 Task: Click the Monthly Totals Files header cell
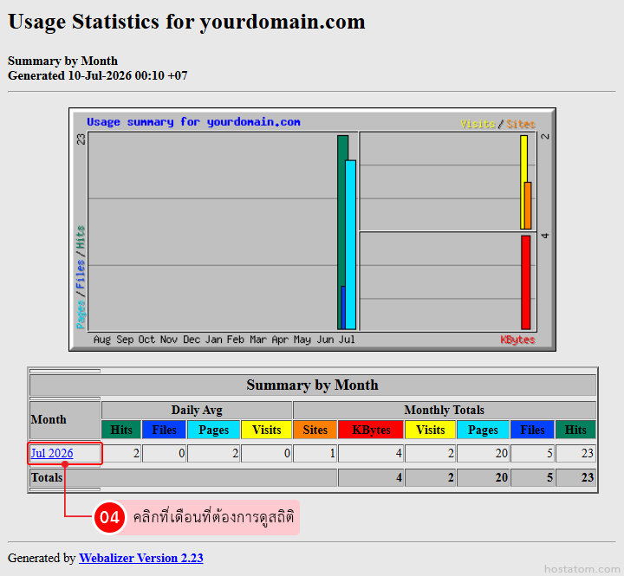532,430
